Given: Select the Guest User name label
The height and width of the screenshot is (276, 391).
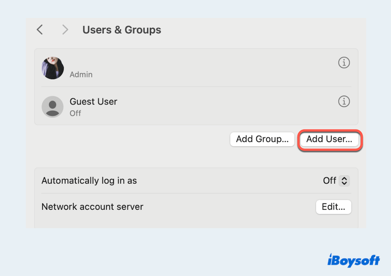Looking at the screenshot, I should coord(93,102).
